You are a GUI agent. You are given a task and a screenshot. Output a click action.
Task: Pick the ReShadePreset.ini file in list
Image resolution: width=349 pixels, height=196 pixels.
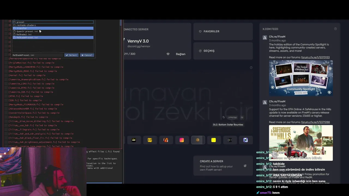pos(53,38)
